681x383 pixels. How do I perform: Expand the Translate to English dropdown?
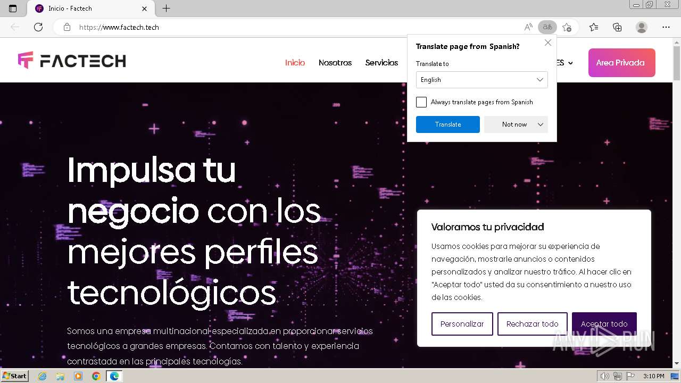coord(482,80)
